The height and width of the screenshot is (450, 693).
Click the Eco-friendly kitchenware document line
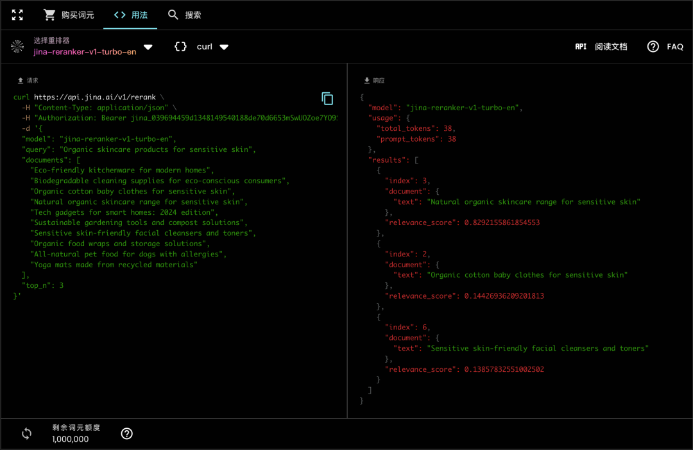click(122, 171)
